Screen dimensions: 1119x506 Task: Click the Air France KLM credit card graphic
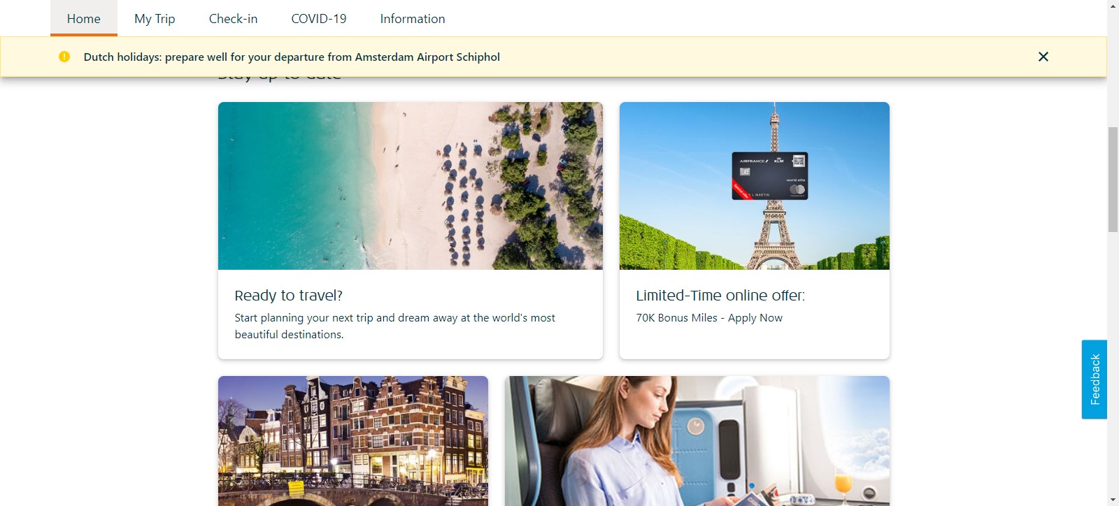pos(770,176)
